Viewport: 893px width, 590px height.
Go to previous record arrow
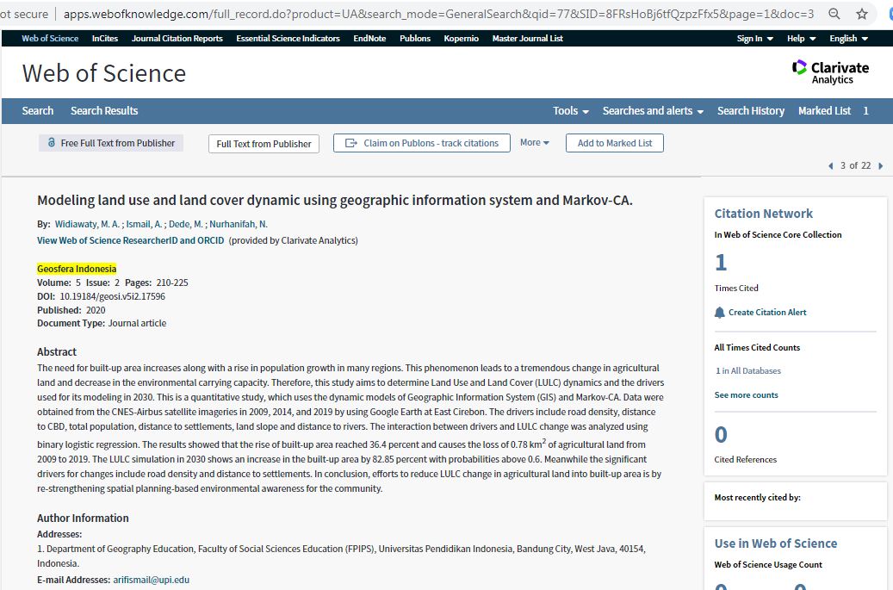coord(830,165)
